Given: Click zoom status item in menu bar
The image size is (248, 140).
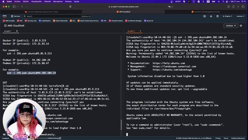Looking at the screenshot, I should click(x=178, y=2).
